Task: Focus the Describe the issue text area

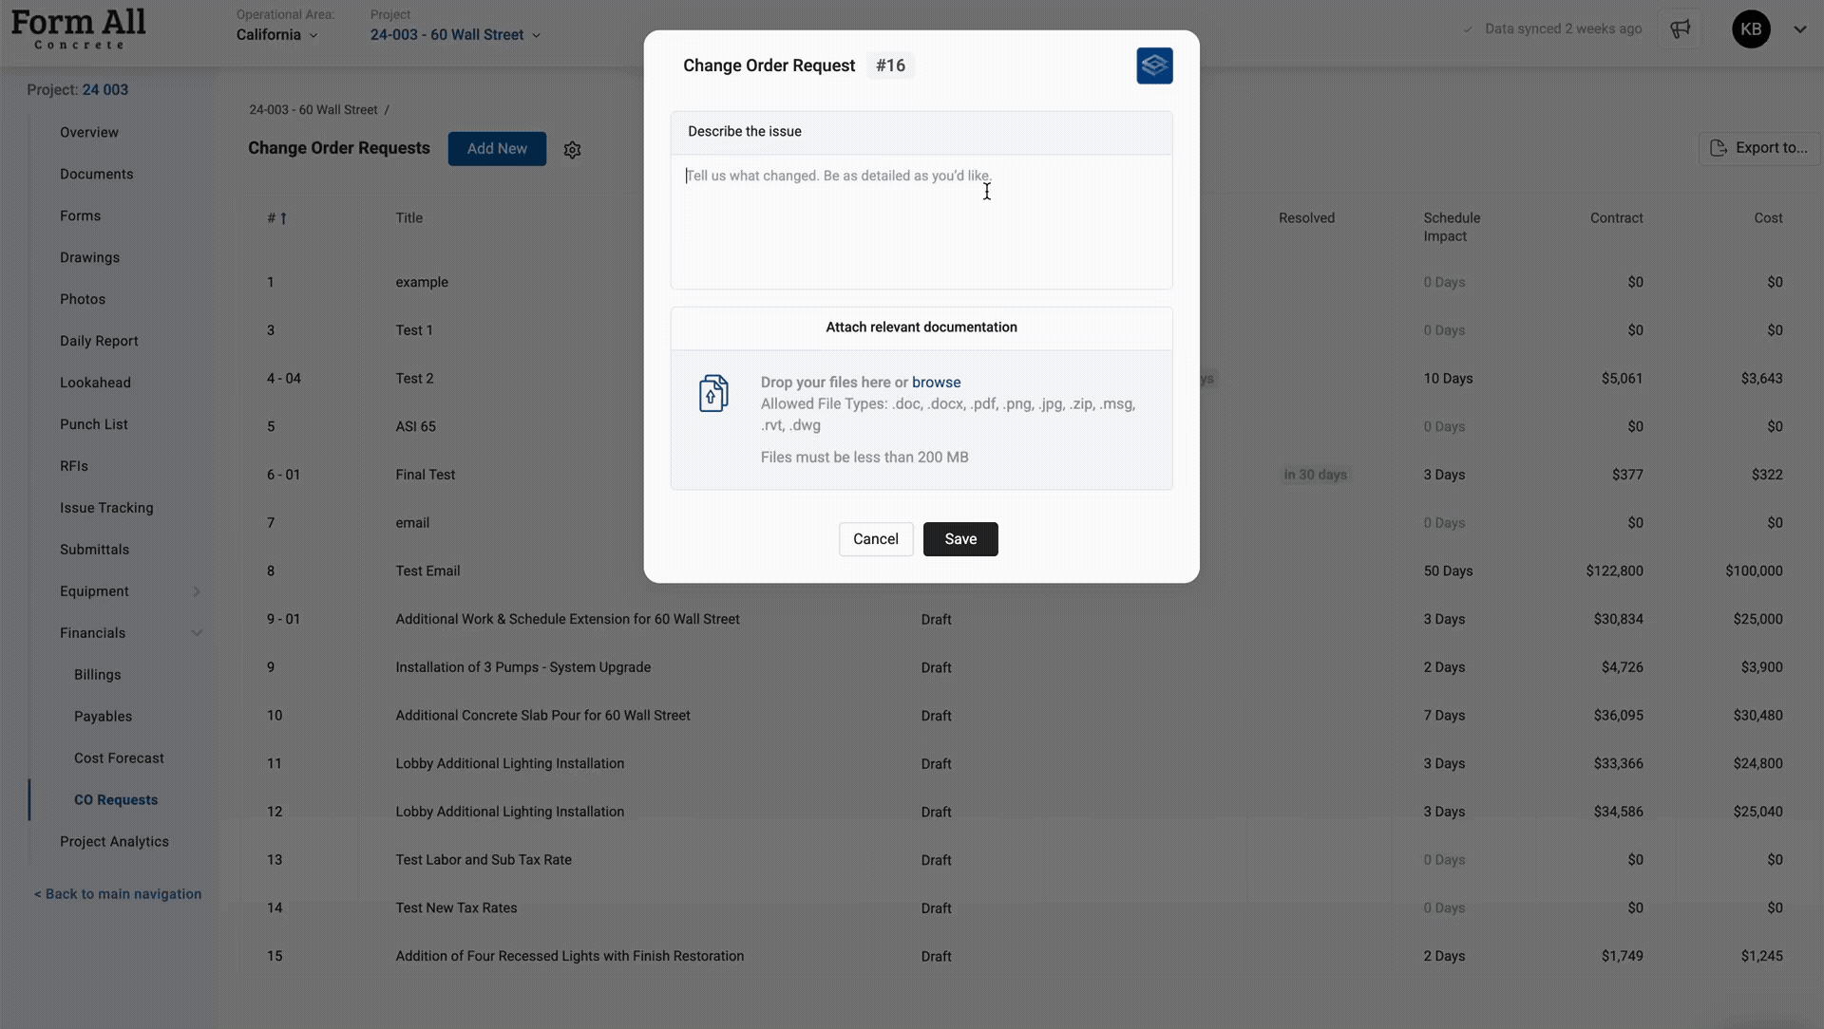Action: click(921, 223)
